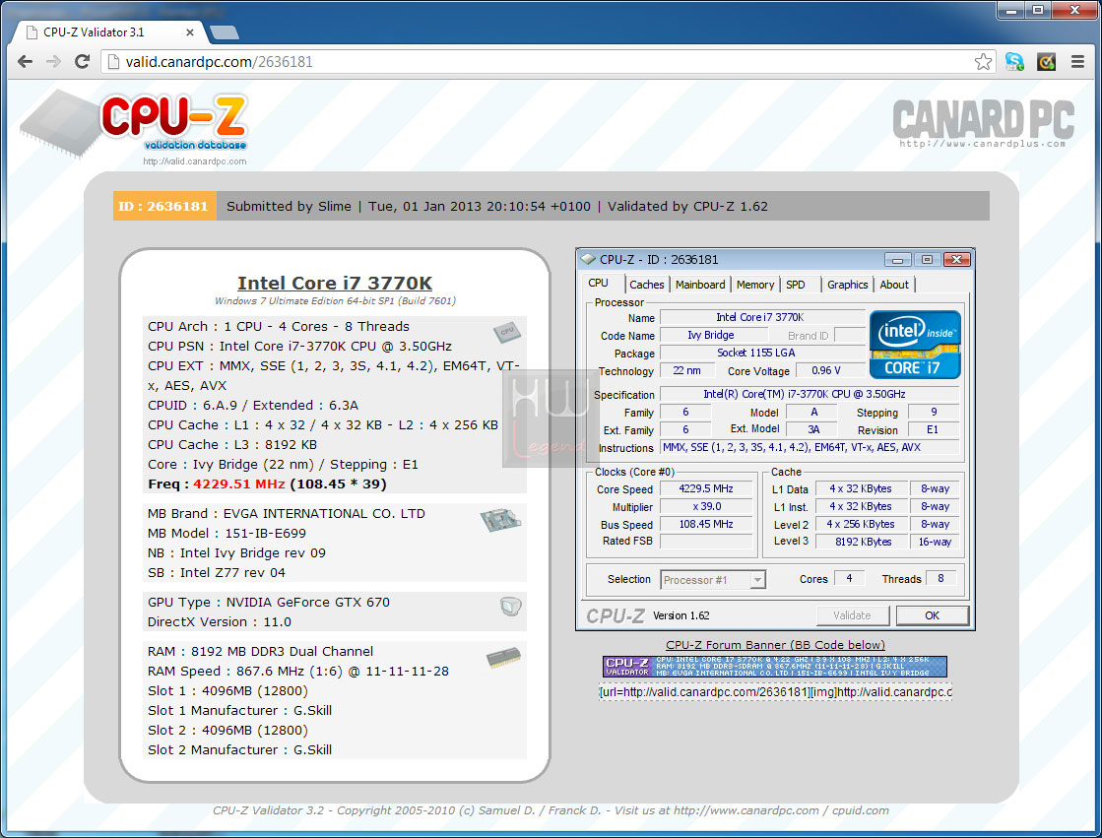Screen dimensions: 1102x838
Task: Open the About tab
Action: (x=894, y=285)
